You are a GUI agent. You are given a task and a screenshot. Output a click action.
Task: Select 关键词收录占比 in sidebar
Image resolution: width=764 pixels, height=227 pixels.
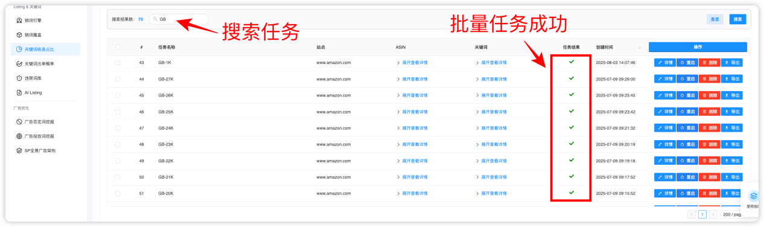pos(45,49)
